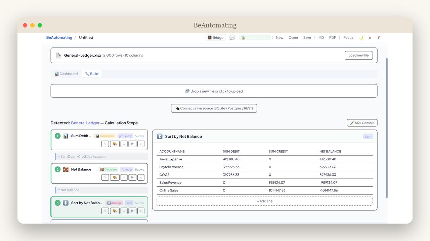The image size is (430, 241).
Task: Expand the Sum Debit/Credit by Account note
Action: point(101,156)
